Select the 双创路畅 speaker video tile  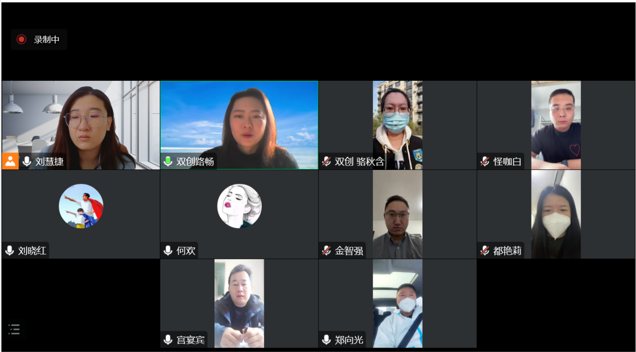239,125
